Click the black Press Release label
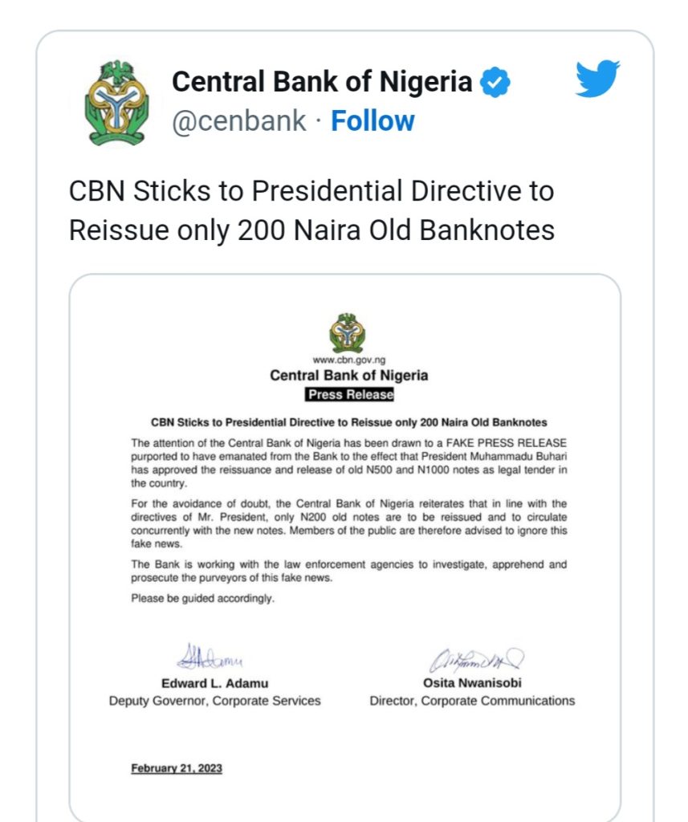The width and height of the screenshot is (688, 822). [350, 395]
